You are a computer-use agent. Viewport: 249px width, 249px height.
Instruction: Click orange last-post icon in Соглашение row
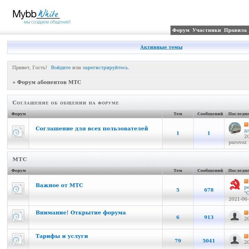point(246,124)
